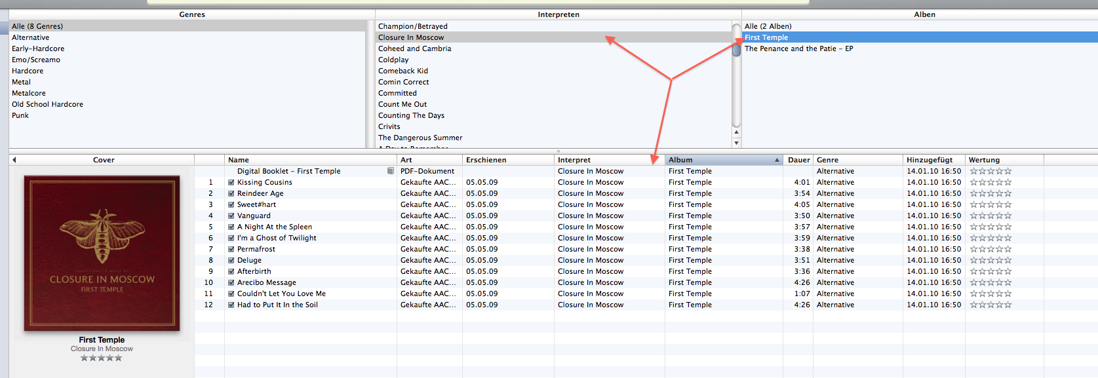This screenshot has height=378, width=1098.
Task: Click the PDF-Dokument type cell
Action: pos(427,171)
